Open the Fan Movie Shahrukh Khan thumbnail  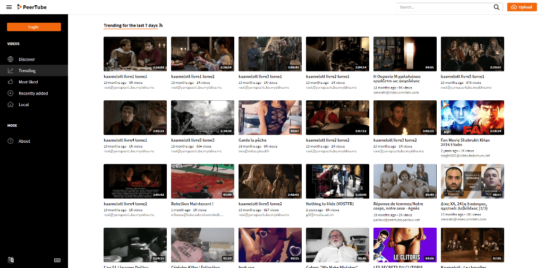coord(472,117)
